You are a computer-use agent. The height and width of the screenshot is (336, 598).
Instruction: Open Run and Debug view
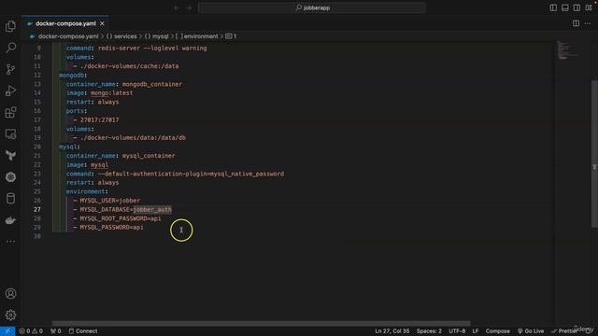pyautogui.click(x=10, y=91)
